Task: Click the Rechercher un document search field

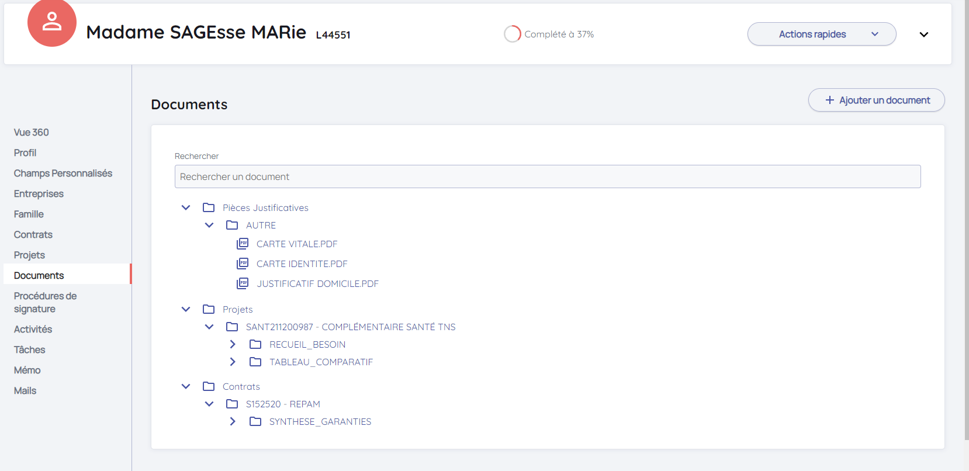Action: (547, 176)
